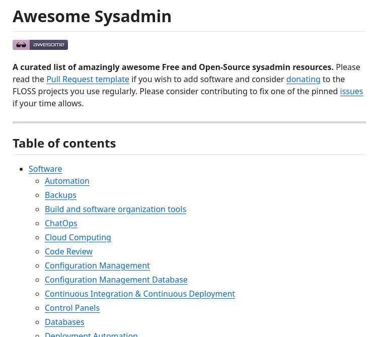Go to Configuration Management section

[x=97, y=265]
